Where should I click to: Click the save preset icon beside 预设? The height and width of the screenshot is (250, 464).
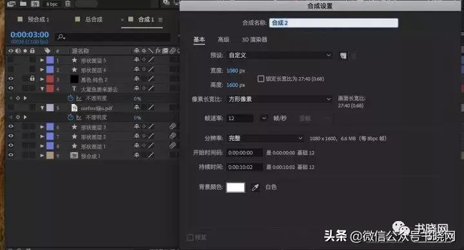(x=343, y=55)
